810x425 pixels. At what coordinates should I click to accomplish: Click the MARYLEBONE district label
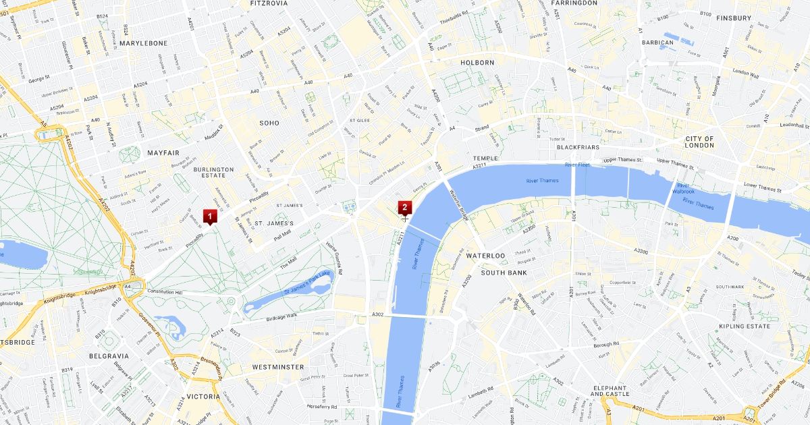coord(145,43)
